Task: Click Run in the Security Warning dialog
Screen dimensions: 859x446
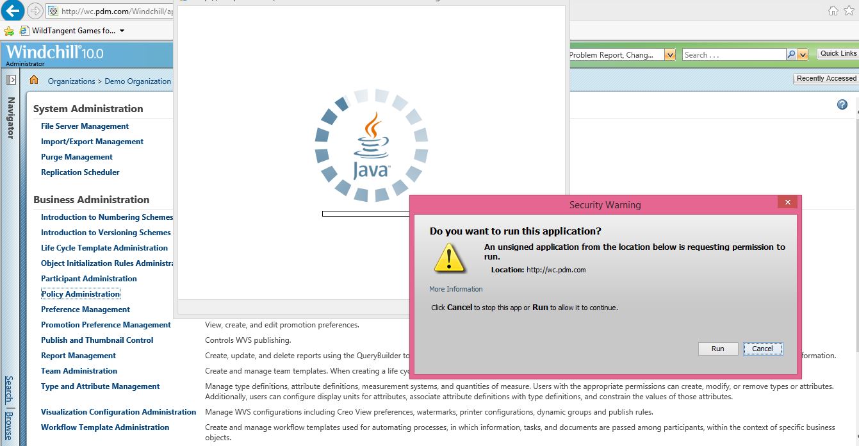Action: 718,349
